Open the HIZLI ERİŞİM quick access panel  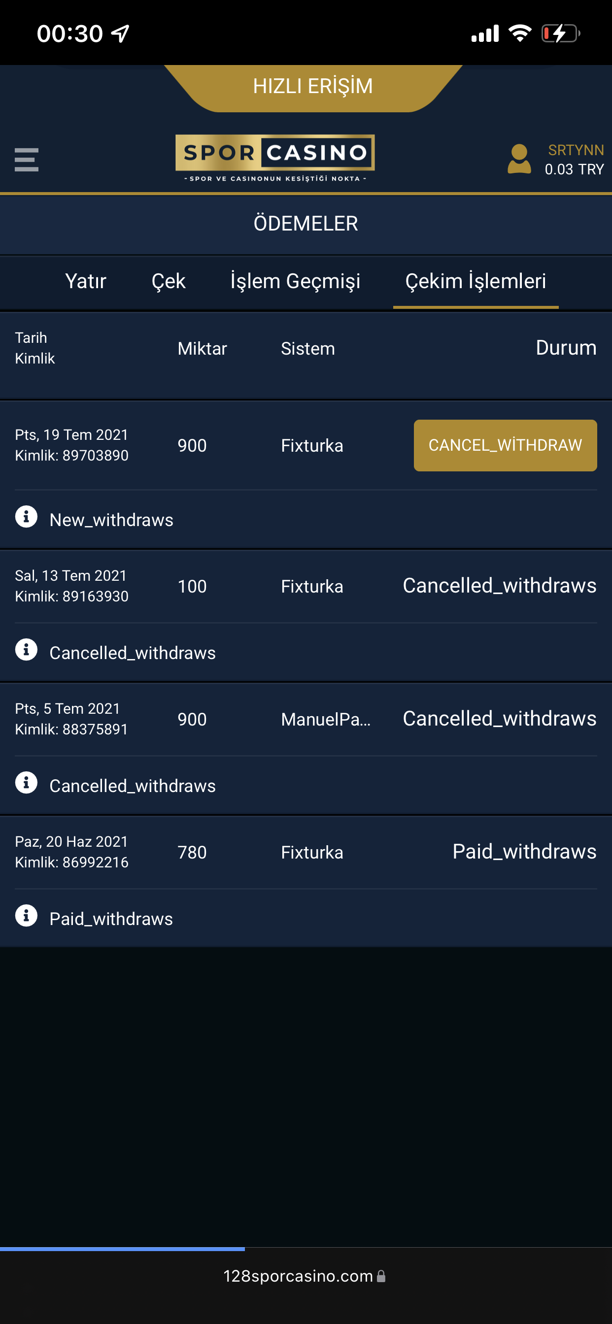point(313,86)
